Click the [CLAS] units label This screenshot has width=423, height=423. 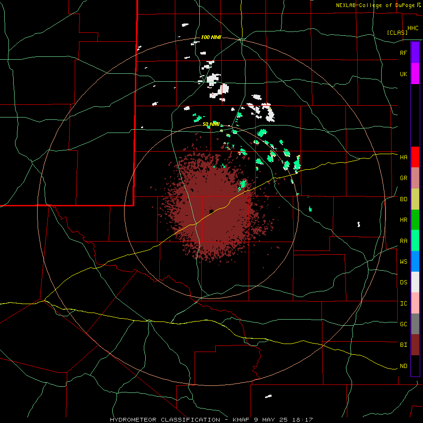pyautogui.click(x=397, y=32)
